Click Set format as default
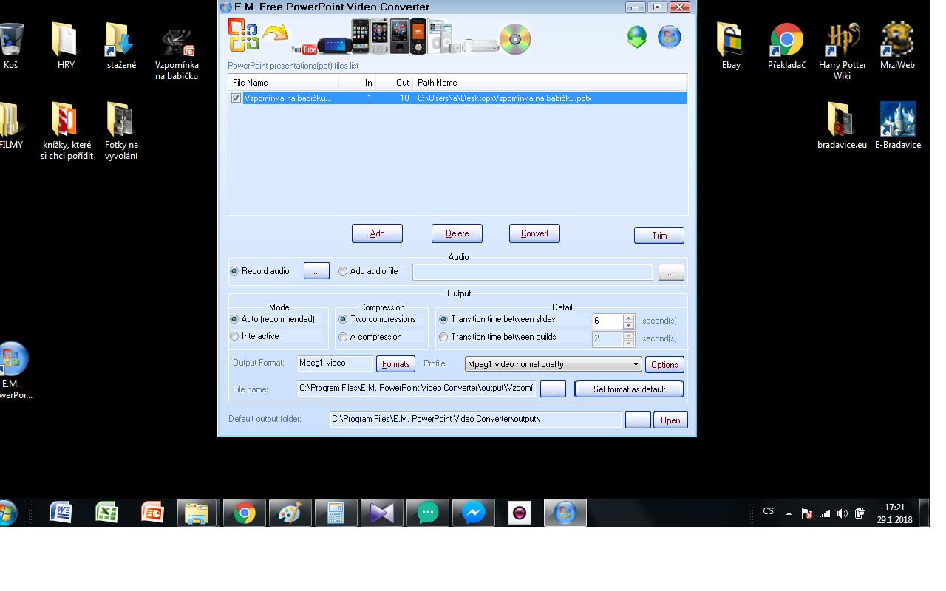Image resolution: width=946 pixels, height=591 pixels. tap(629, 389)
